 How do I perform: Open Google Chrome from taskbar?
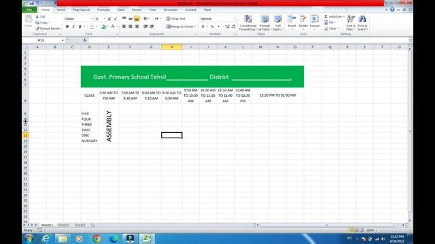pos(97,239)
